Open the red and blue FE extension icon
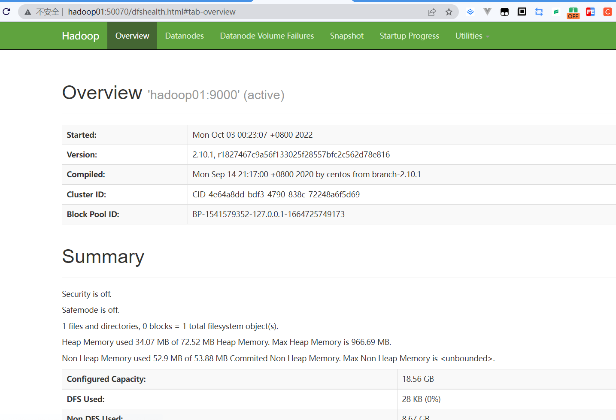The image size is (616, 420). (590, 12)
